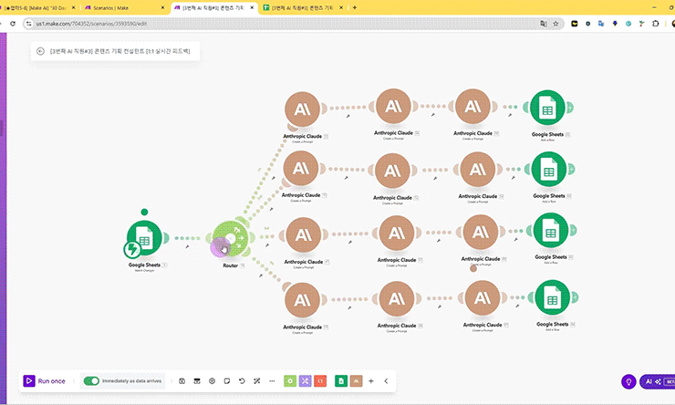This screenshot has width=675, height=405.
Task: Save the scenario with the save icon
Action: (182, 381)
